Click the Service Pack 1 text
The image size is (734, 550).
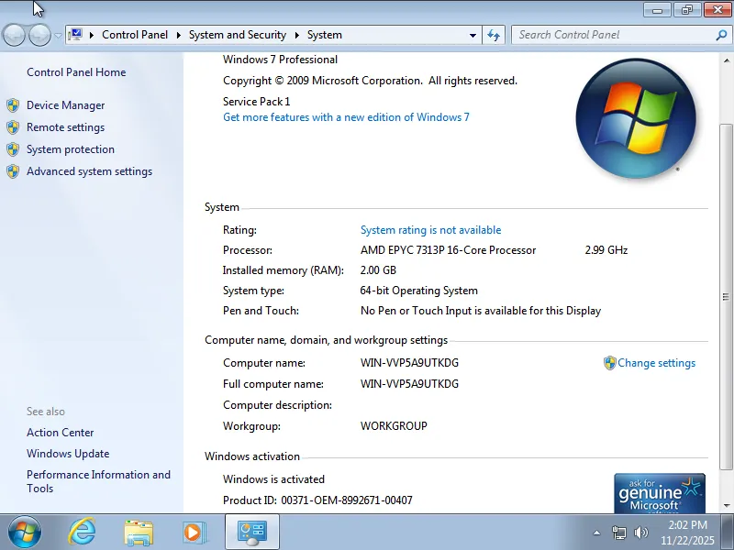(x=257, y=102)
